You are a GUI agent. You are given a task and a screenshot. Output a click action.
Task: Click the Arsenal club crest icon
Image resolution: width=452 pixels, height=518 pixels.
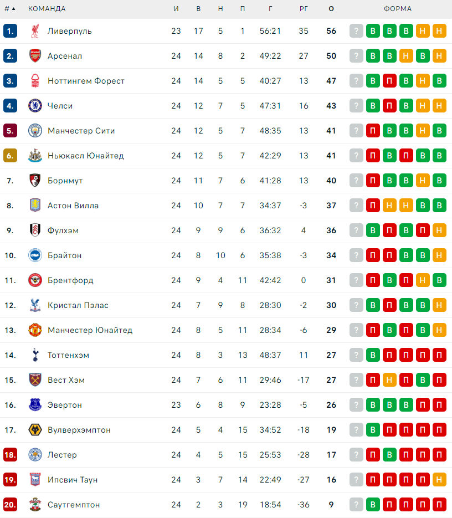[x=35, y=56]
